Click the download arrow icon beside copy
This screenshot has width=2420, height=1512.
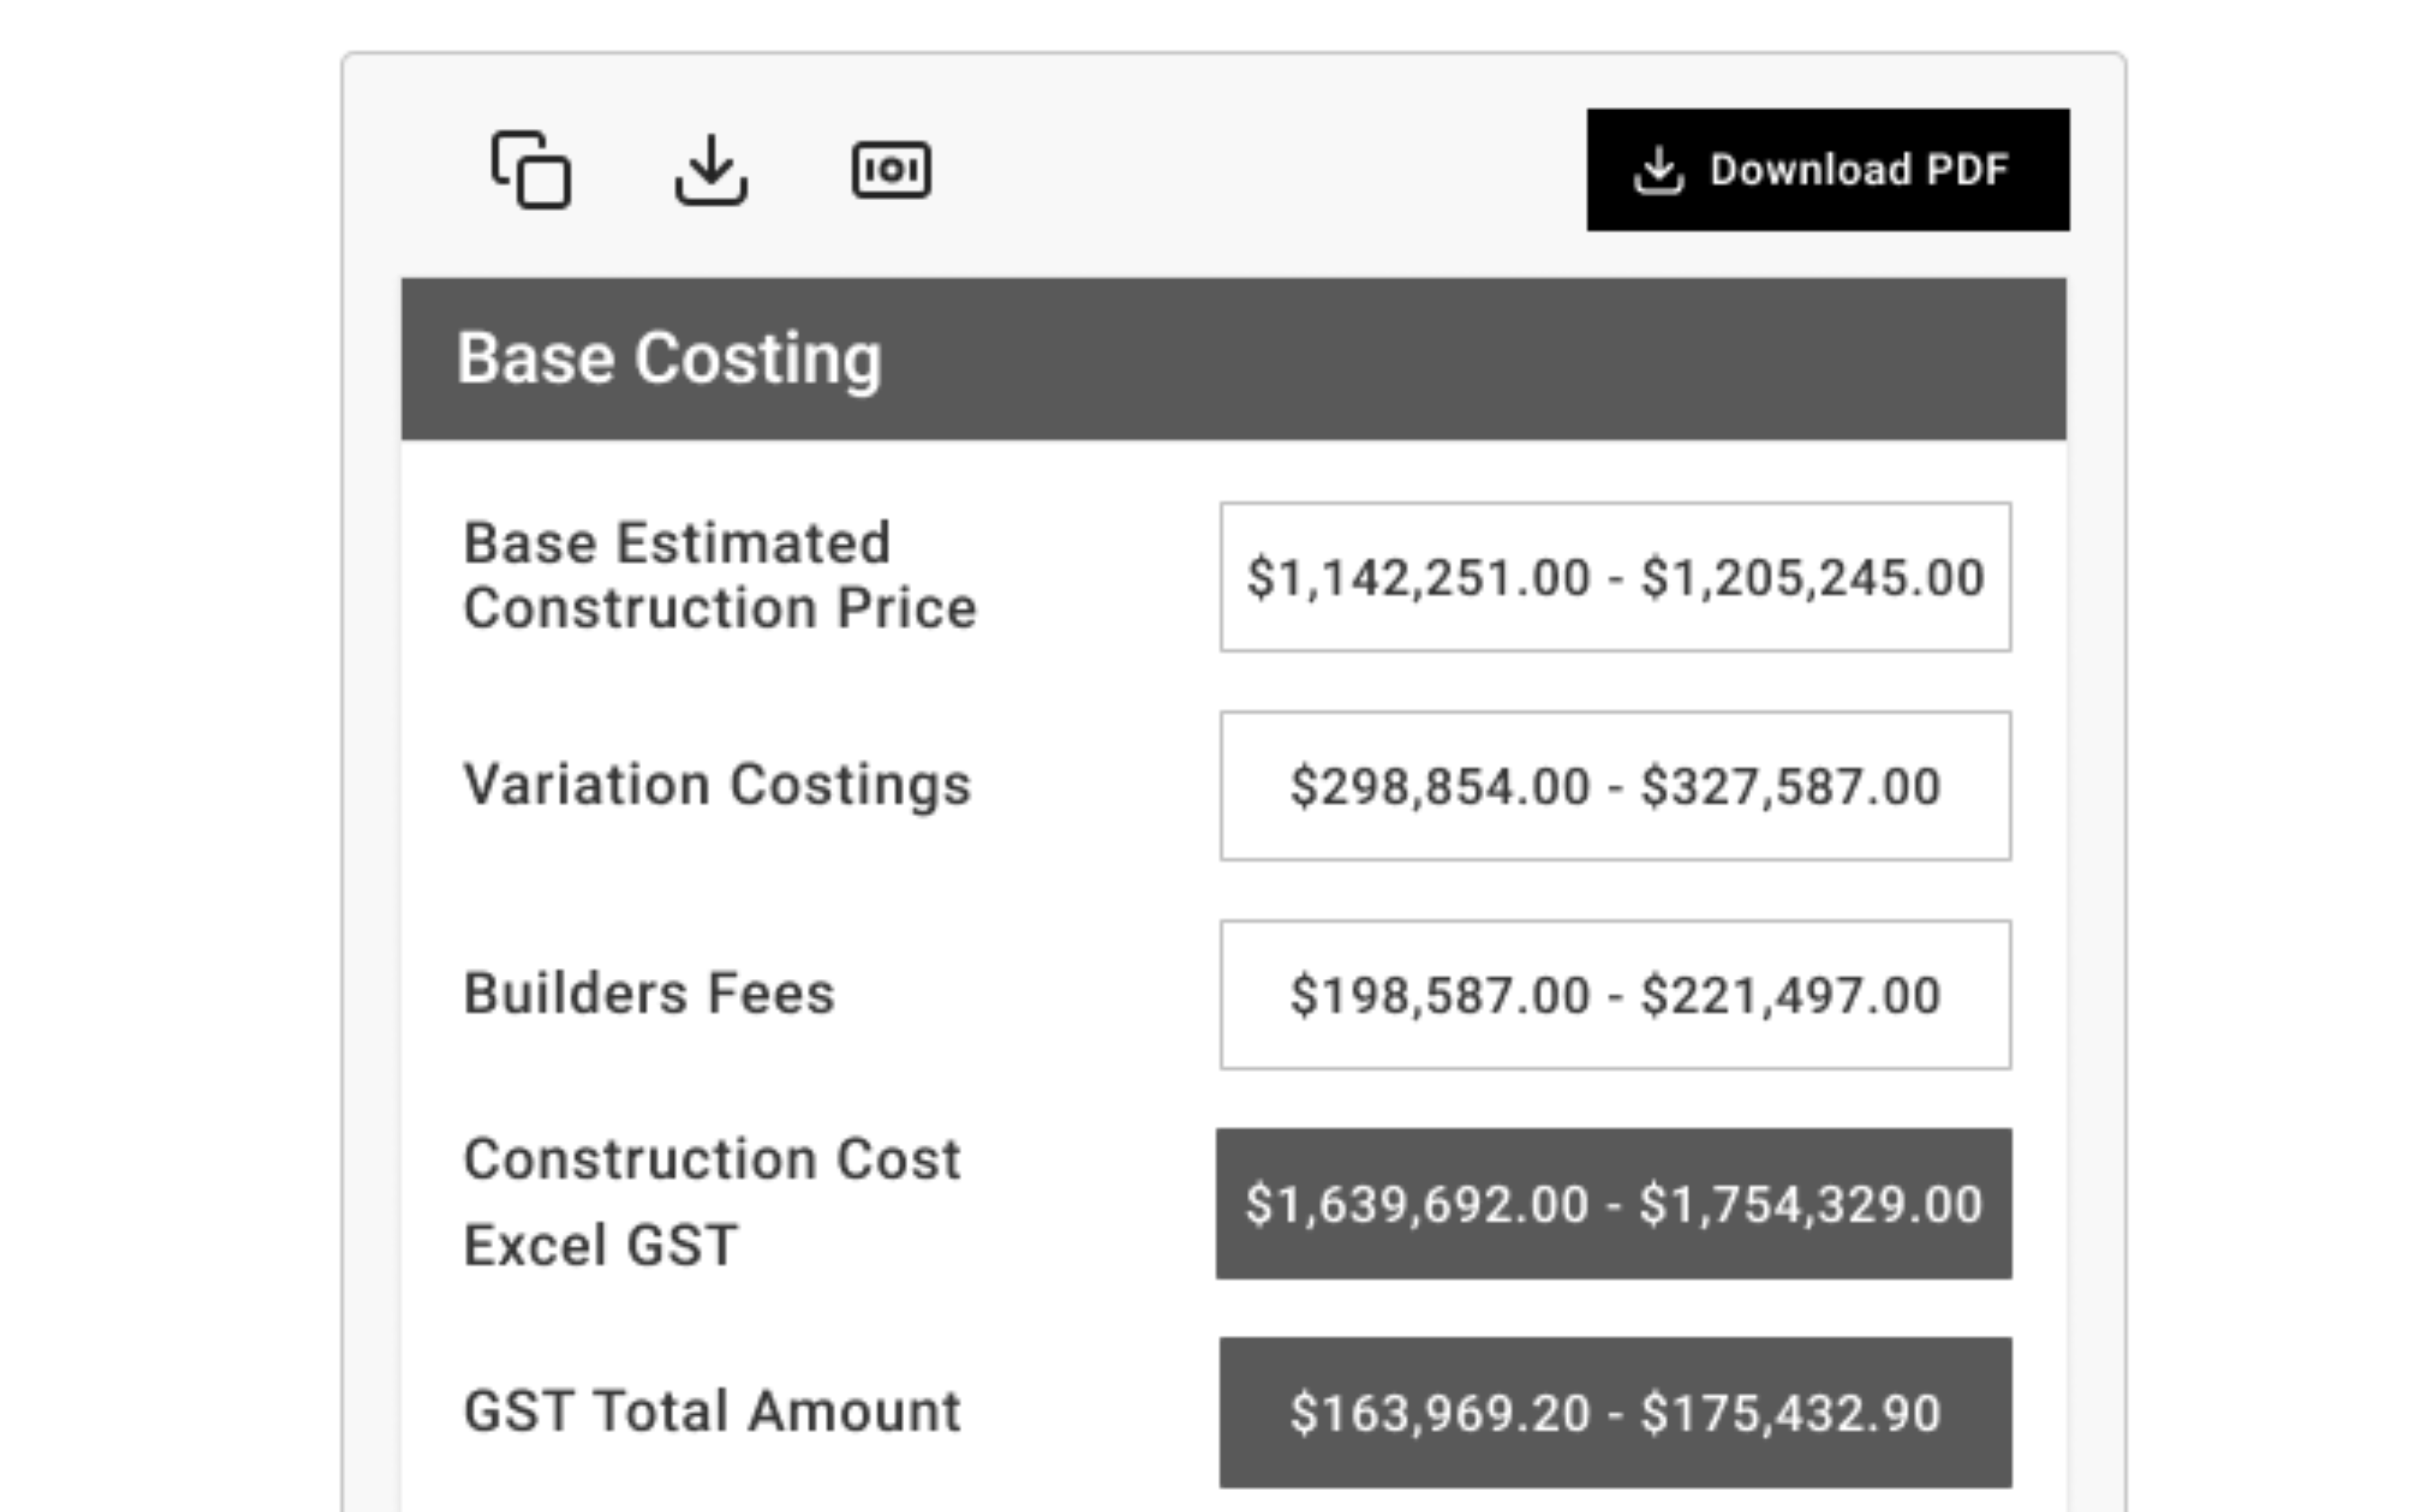click(x=712, y=169)
